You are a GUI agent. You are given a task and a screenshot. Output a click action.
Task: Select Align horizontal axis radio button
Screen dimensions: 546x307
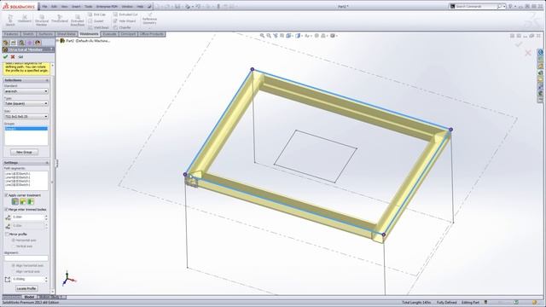point(14,265)
